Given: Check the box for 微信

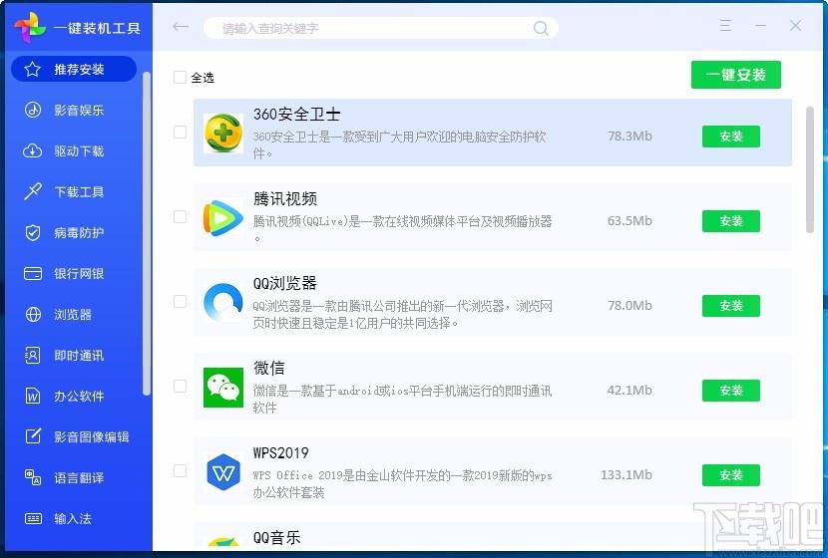Looking at the screenshot, I should point(181,386).
